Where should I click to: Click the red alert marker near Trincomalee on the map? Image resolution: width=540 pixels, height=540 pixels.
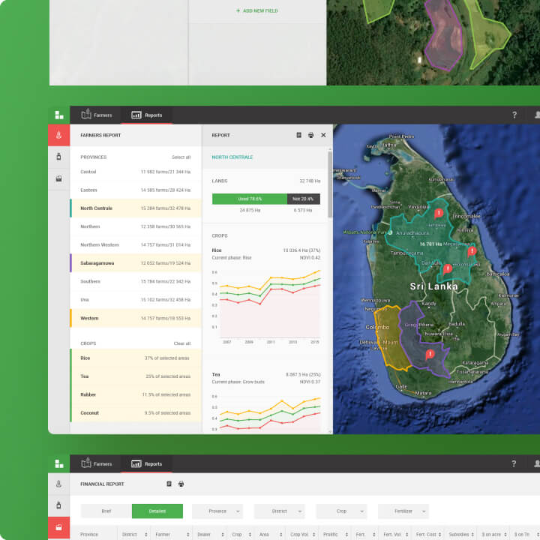coord(439,214)
